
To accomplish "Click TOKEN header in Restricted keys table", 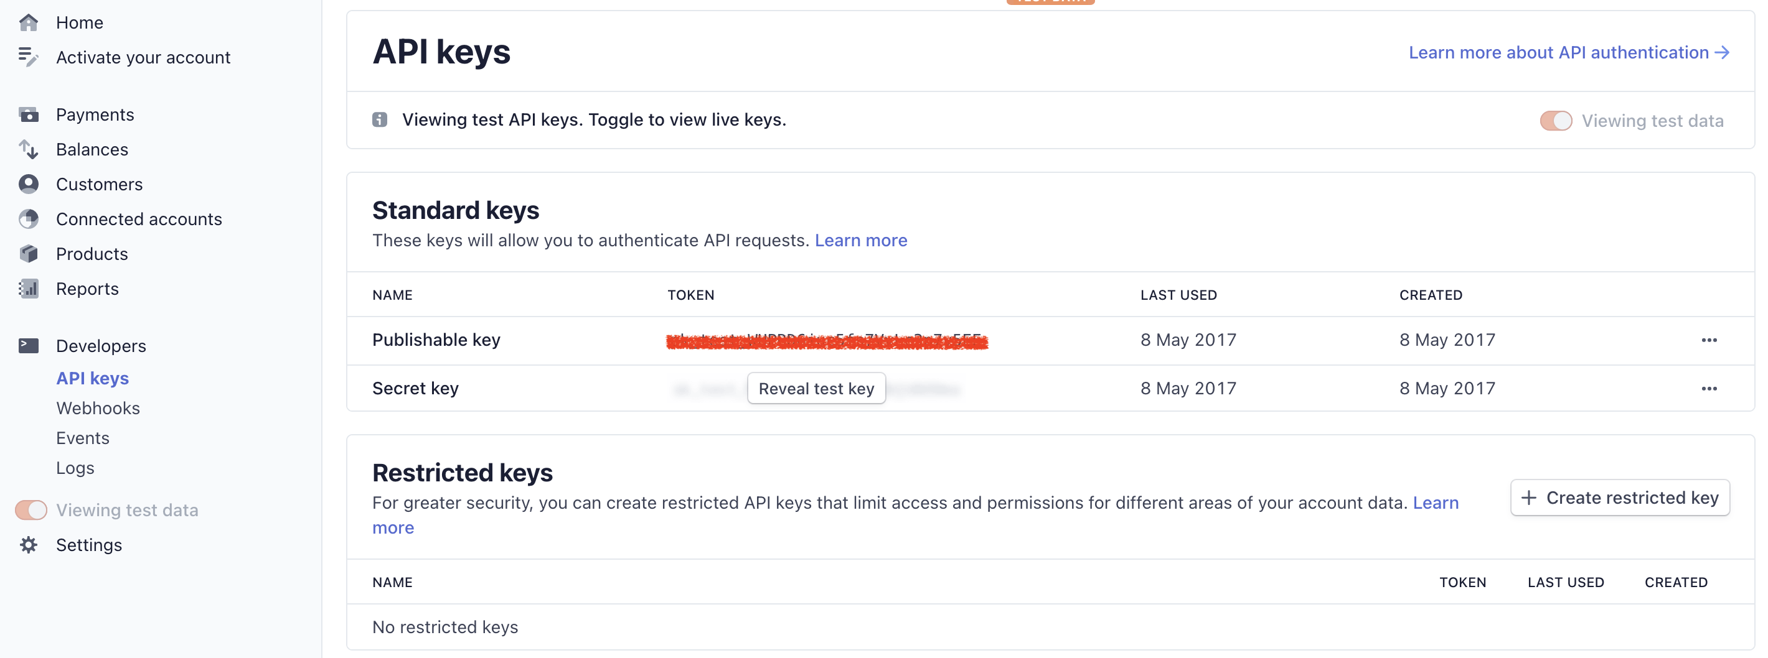I will (x=1462, y=583).
